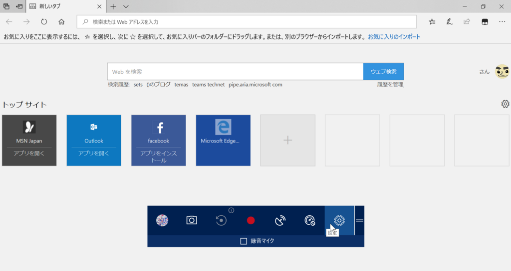Open Game bar settings gear
511x271 pixels.
pos(339,220)
